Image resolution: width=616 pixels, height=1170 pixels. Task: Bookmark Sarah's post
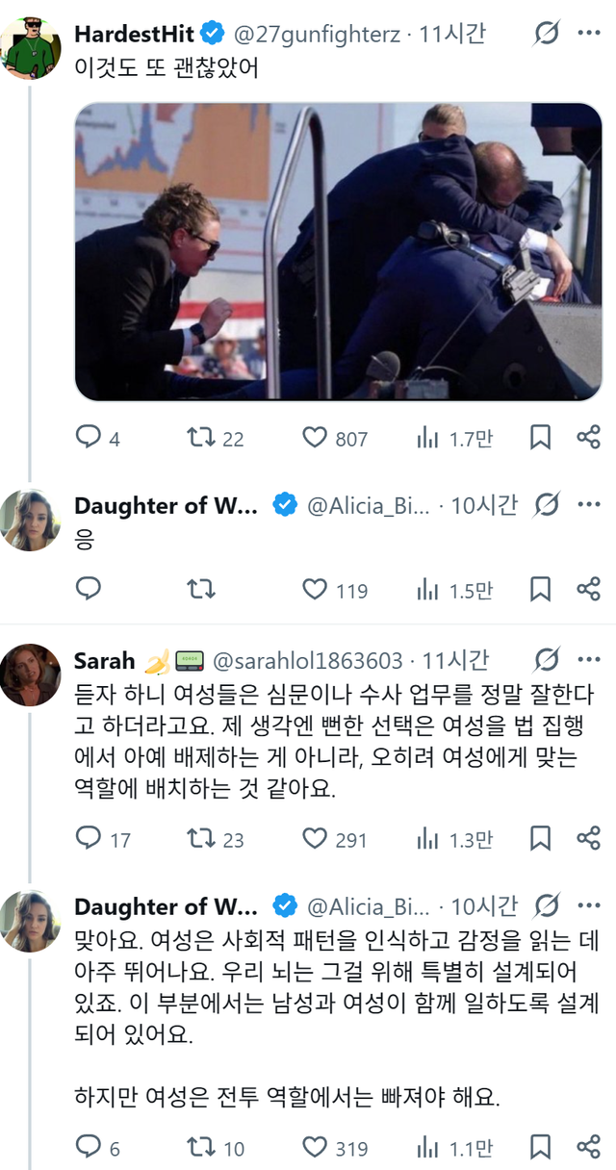[x=541, y=839]
